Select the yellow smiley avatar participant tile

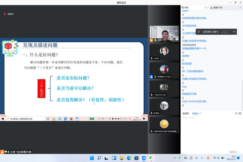point(164,124)
